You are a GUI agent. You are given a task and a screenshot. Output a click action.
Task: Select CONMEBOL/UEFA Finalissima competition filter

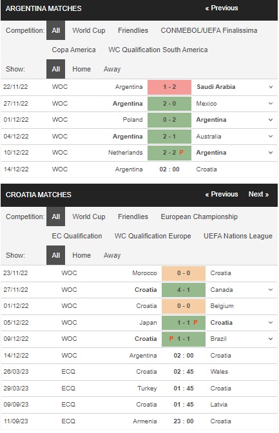pos(209,30)
